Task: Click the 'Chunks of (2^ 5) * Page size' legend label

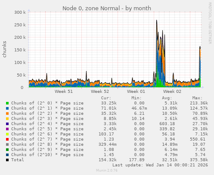Action: pos(47,129)
